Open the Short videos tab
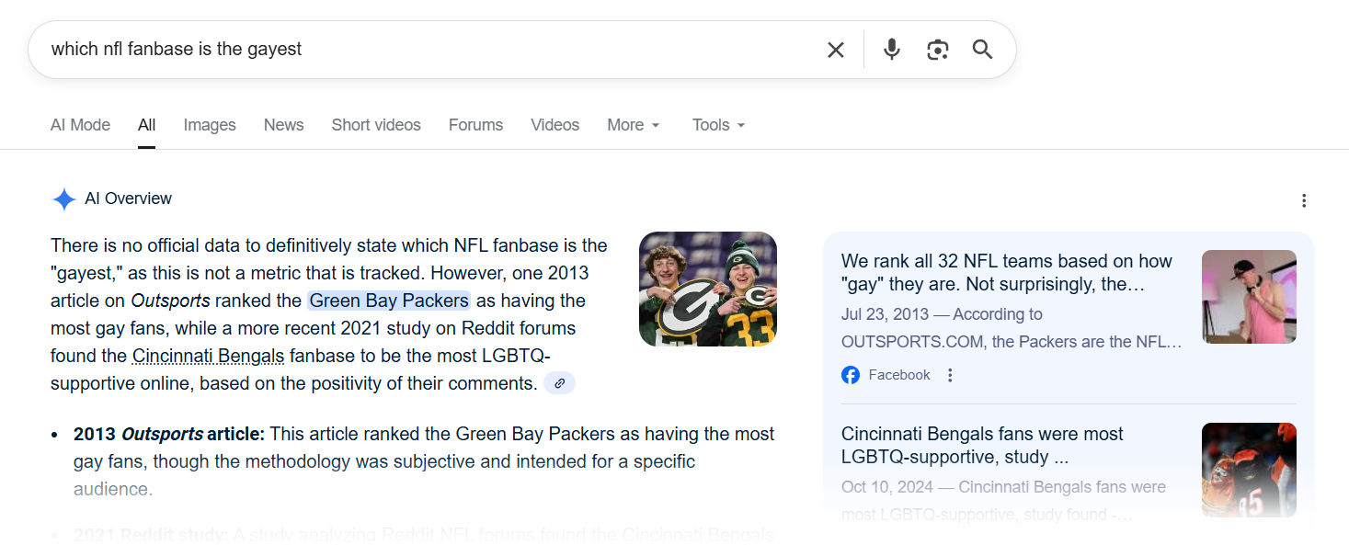The height and width of the screenshot is (545, 1349). pos(376,125)
